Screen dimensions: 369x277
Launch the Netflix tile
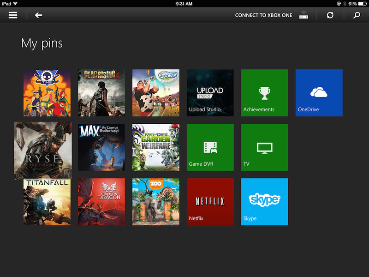point(210,202)
